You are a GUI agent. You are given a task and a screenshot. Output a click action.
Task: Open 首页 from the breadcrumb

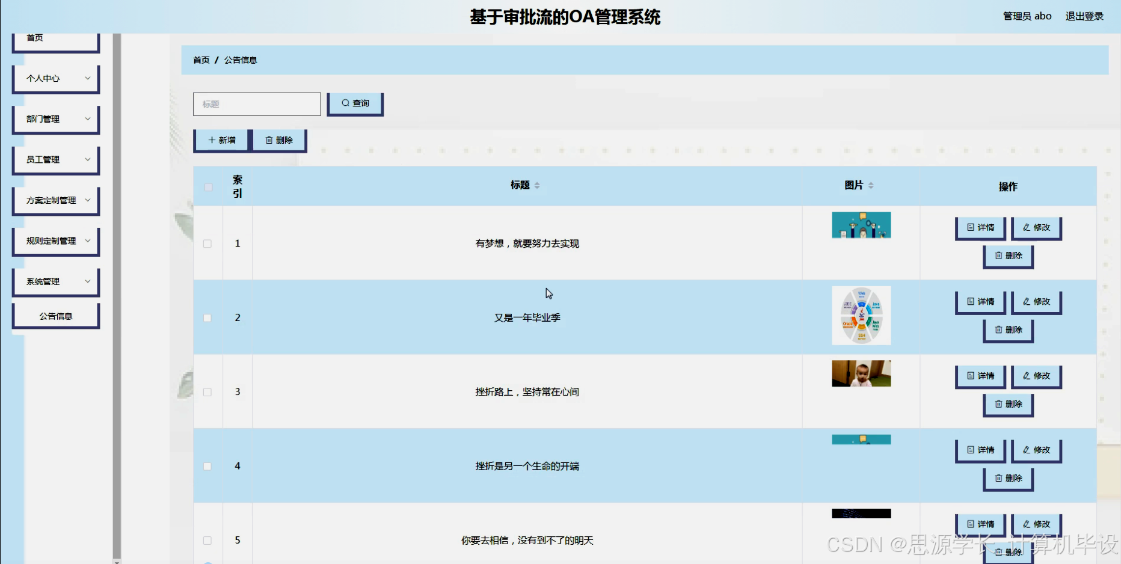[200, 60]
